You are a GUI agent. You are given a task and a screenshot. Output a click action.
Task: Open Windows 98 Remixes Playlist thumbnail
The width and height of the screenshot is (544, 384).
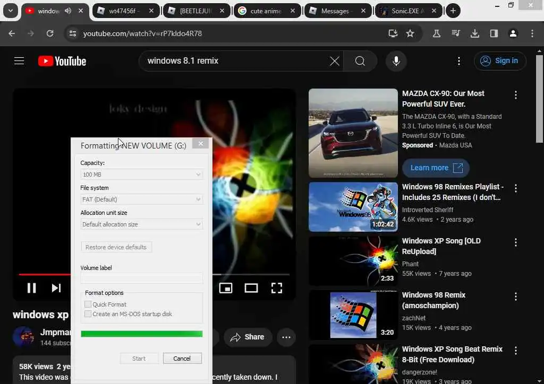[353, 207]
